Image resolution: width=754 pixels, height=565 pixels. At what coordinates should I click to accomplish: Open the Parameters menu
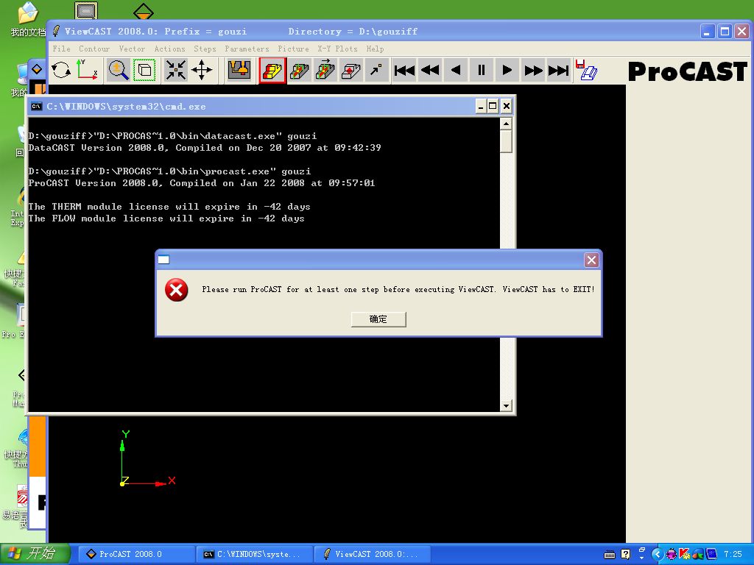tap(247, 49)
